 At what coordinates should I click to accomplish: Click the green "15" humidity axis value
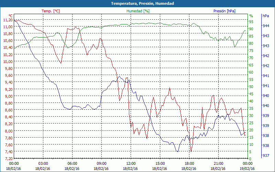tap(251, 137)
